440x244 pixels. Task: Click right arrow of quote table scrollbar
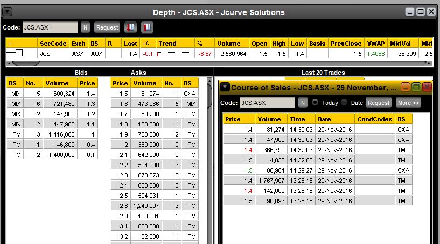tap(429, 63)
